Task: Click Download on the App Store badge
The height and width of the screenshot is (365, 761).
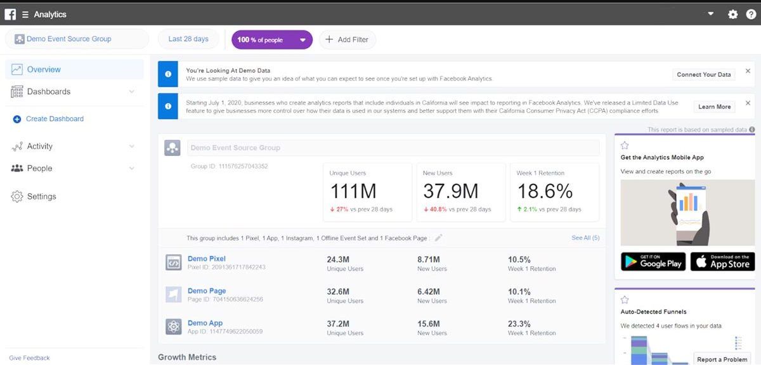Action: pos(722,261)
